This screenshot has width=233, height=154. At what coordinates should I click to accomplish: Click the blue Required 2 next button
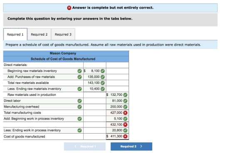click(131, 147)
